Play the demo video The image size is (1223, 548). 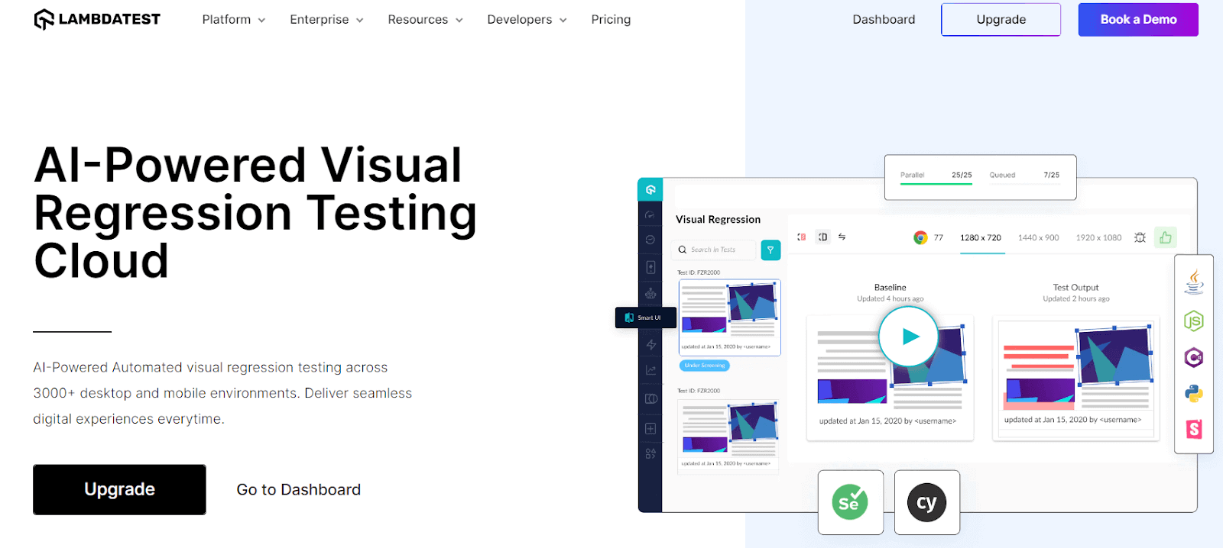pyautogui.click(x=908, y=337)
